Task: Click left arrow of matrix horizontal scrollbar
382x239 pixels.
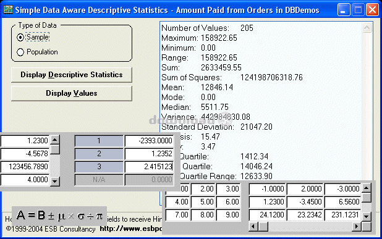Action: [x=253, y=227]
